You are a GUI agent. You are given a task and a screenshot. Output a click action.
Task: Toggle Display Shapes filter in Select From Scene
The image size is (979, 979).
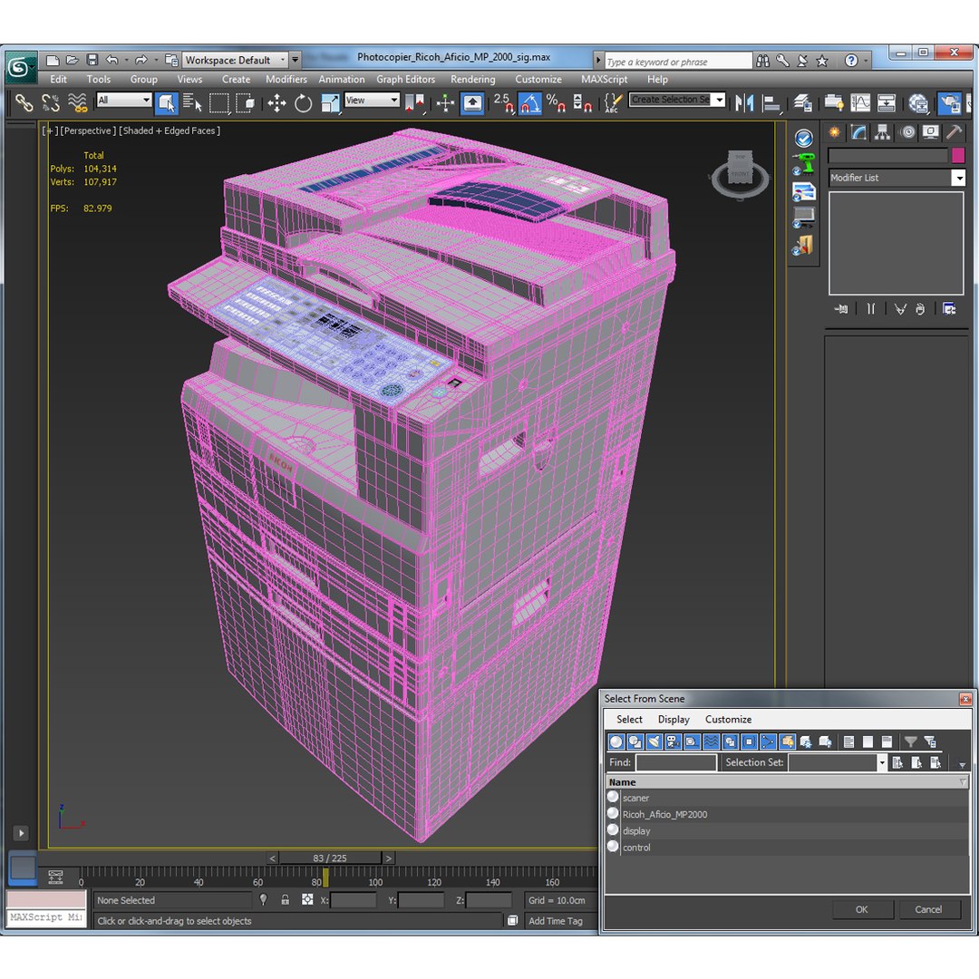click(635, 742)
